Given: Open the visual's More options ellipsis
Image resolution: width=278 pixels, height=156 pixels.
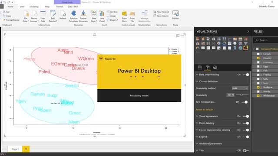Looking at the screenshot, I should [x=182, y=36].
